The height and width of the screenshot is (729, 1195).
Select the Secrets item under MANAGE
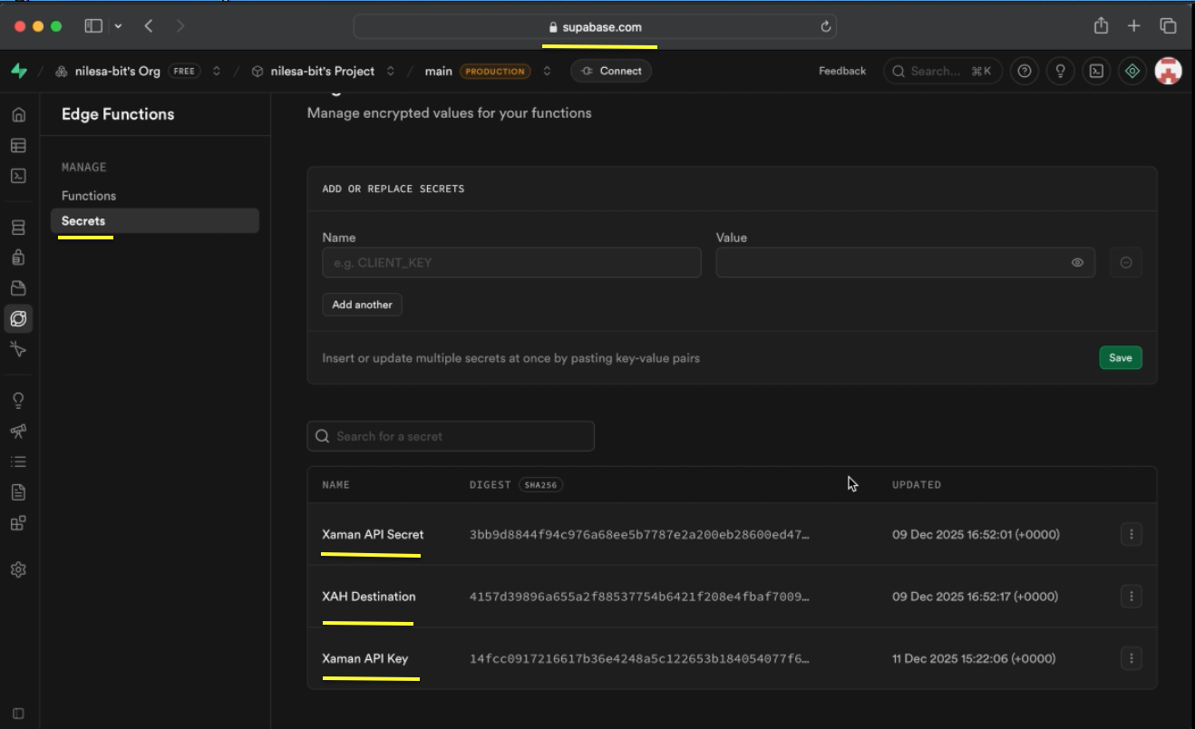83,220
